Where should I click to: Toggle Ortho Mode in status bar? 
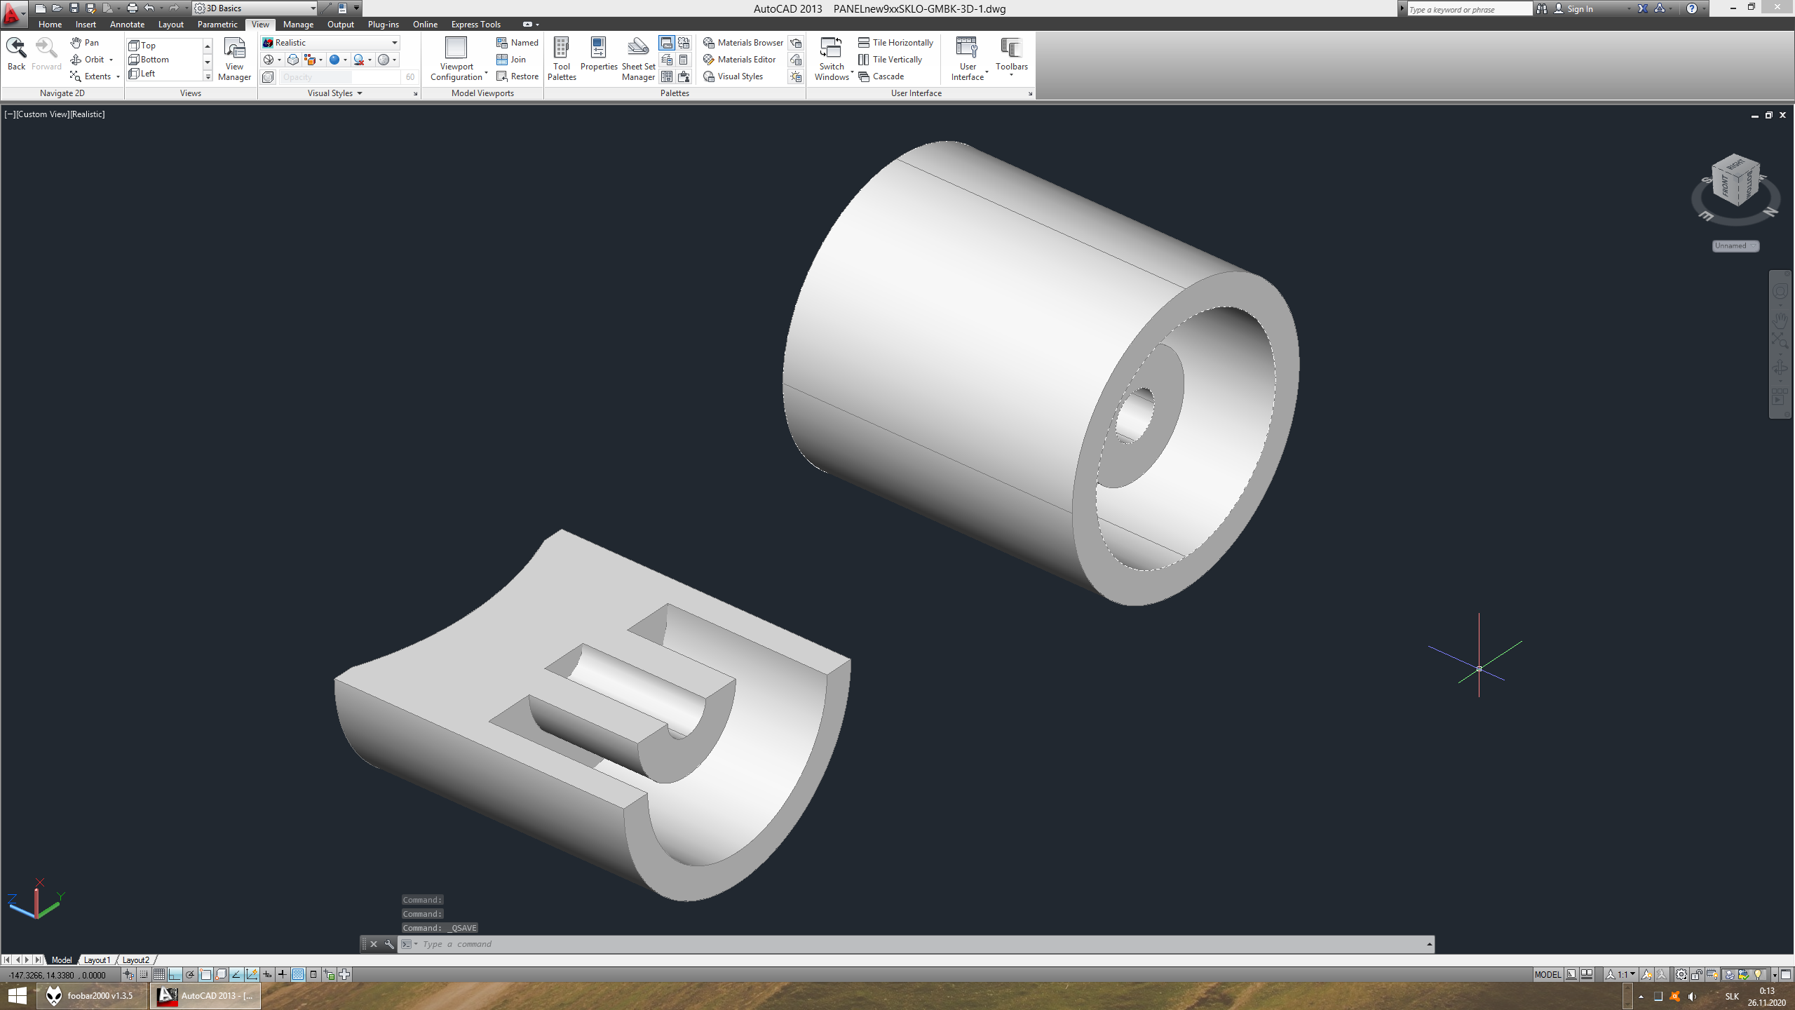175,974
